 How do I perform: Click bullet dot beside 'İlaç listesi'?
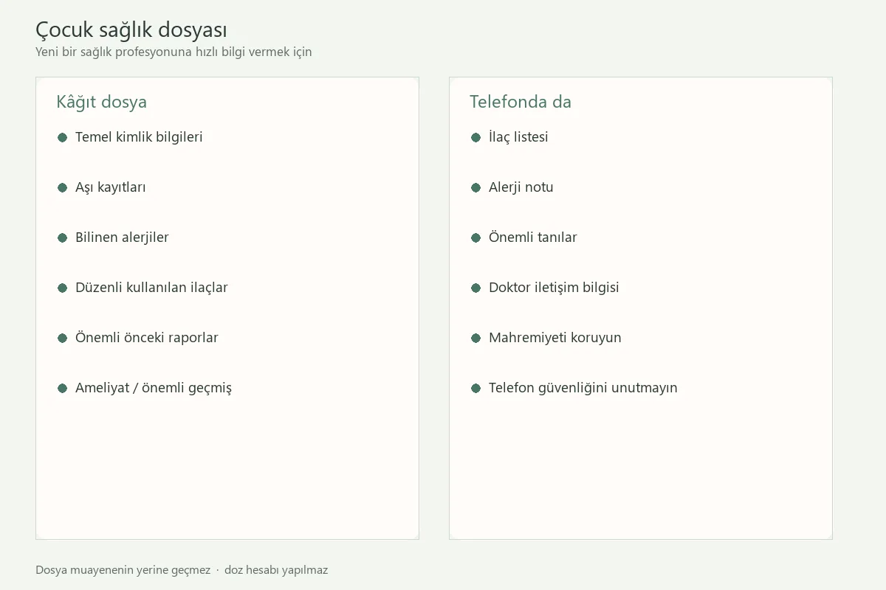[476, 137]
